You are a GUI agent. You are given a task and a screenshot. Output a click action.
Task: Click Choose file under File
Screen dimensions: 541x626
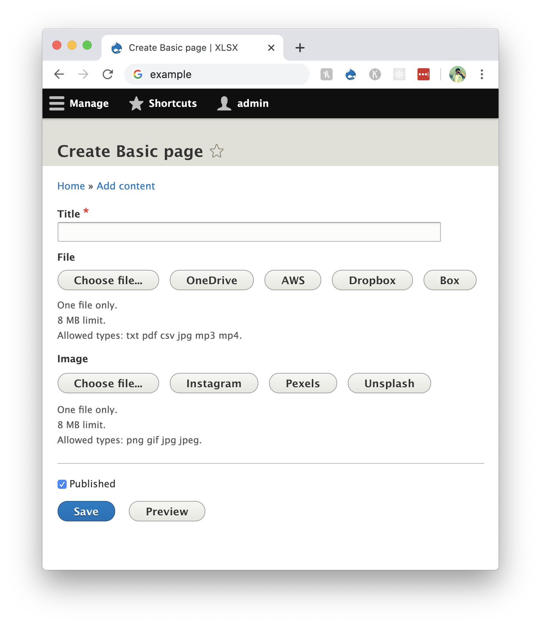coord(108,280)
